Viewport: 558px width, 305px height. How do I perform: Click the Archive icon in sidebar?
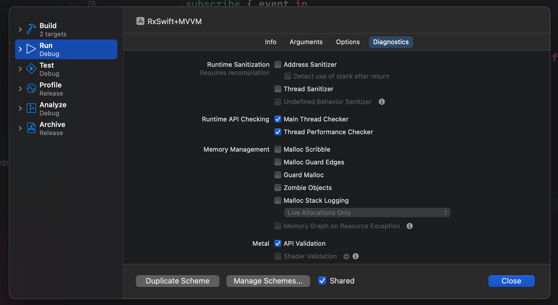click(31, 128)
